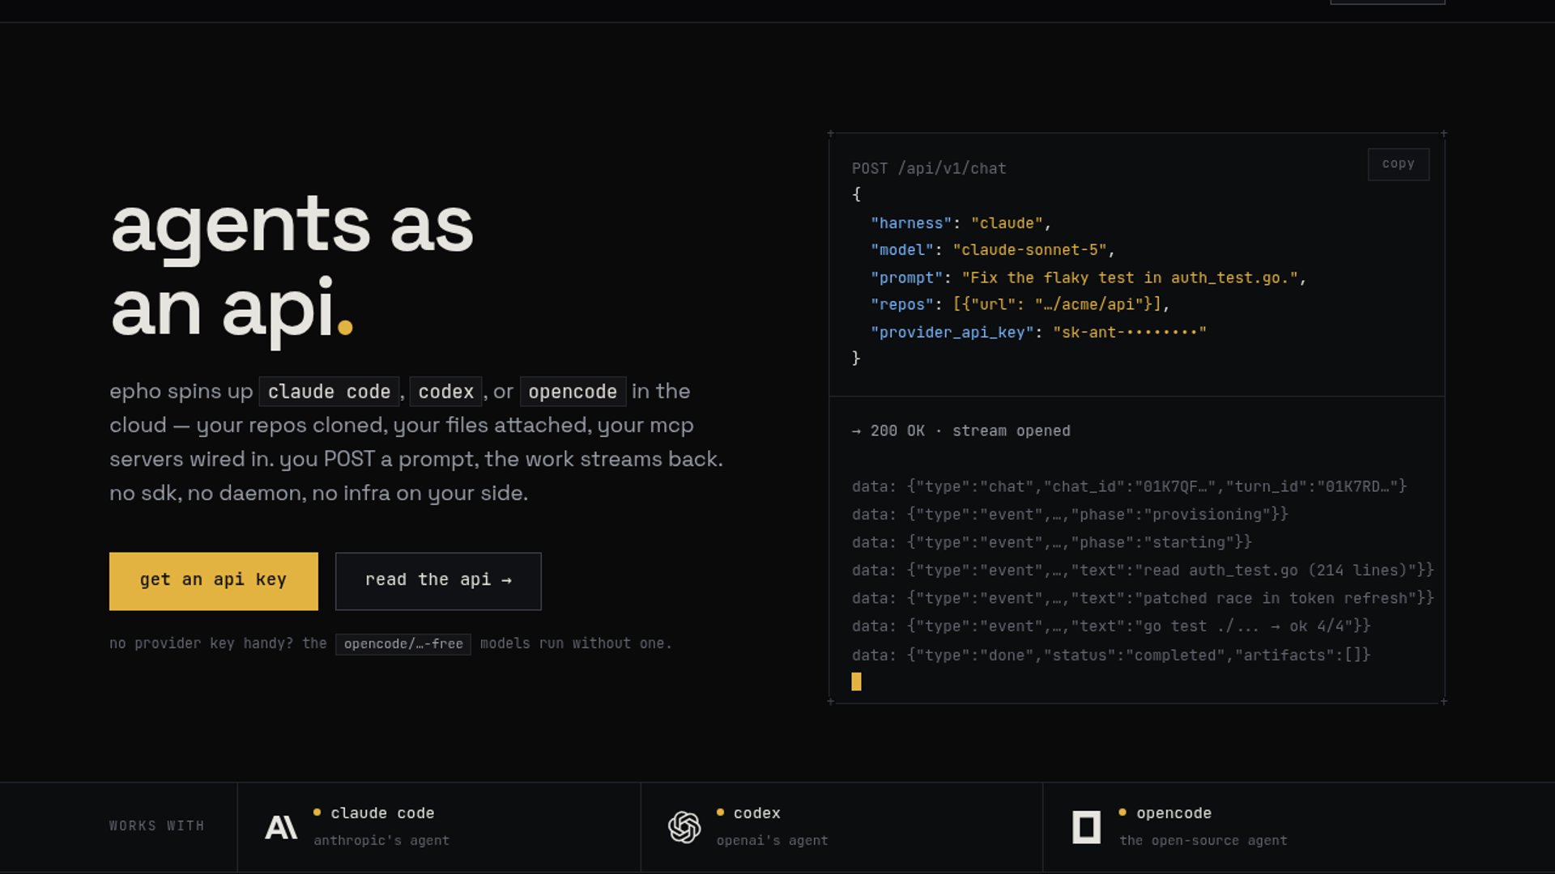This screenshot has width=1555, height=874.
Task: Click '→ 200 OK · stream opened' status
Action: tap(961, 431)
